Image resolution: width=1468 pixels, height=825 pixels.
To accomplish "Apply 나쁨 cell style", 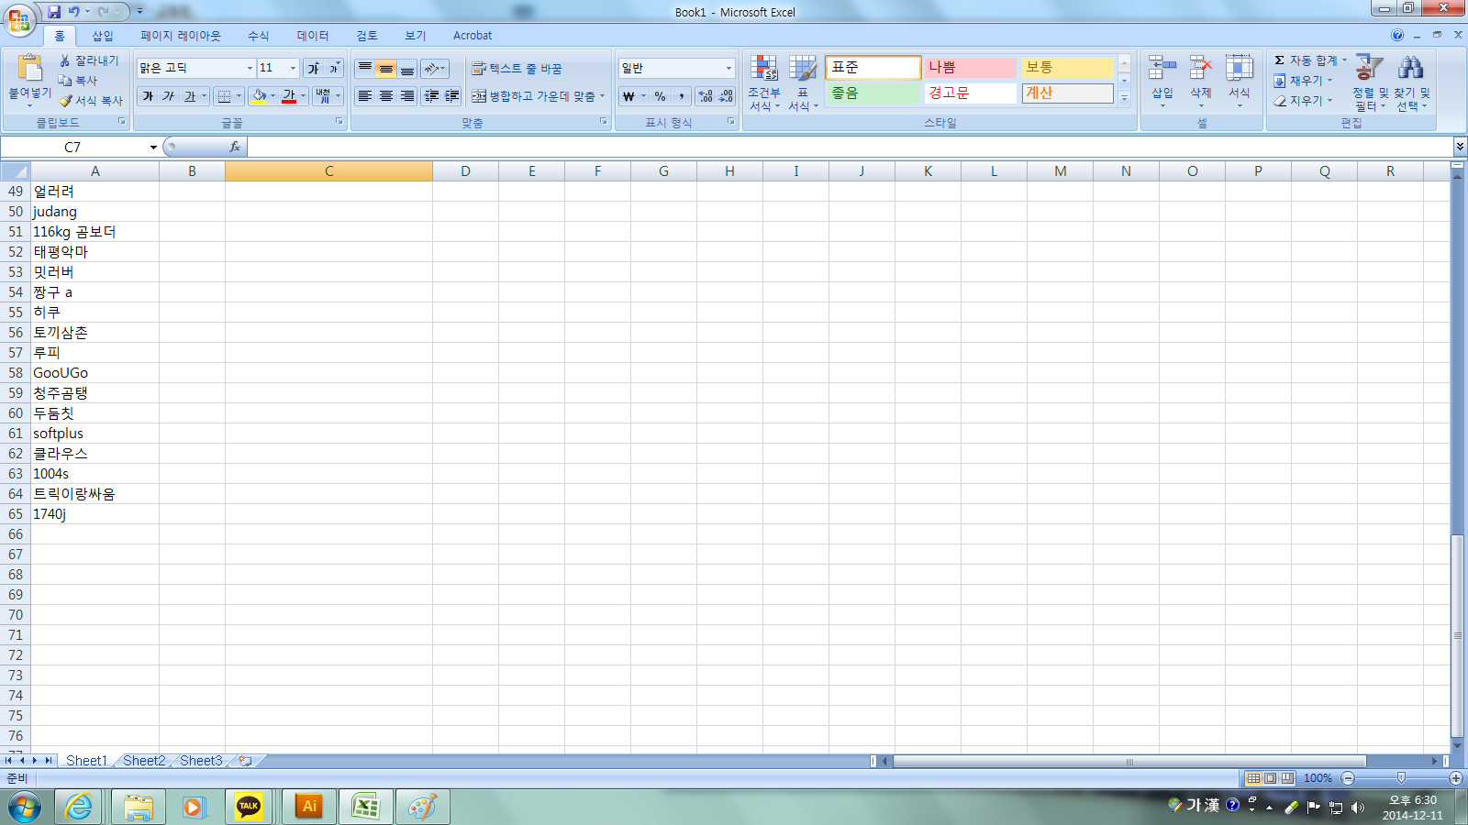I will pos(970,68).
